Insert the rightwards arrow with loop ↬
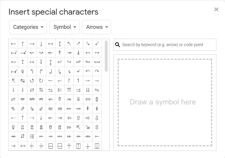Viewport: 225px width, 158px height. pos(87,62)
